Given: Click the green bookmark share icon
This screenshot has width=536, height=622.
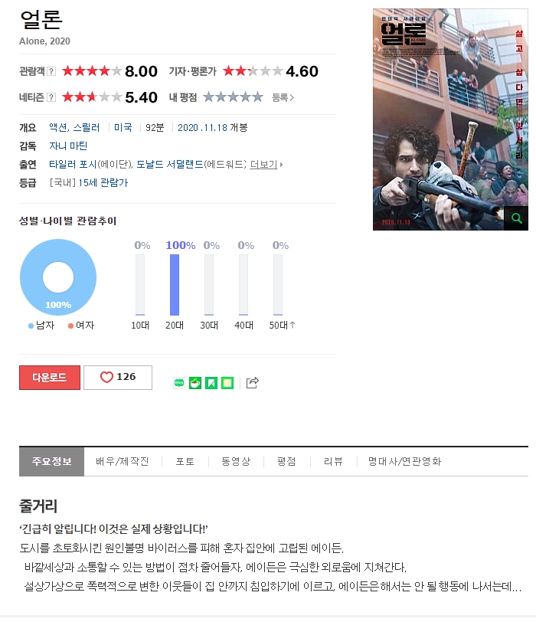Looking at the screenshot, I should [x=211, y=383].
